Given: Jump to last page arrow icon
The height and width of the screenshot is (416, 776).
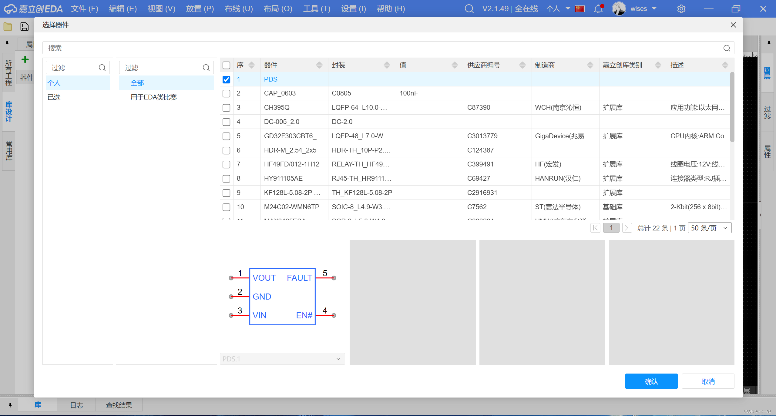Looking at the screenshot, I should (627, 228).
